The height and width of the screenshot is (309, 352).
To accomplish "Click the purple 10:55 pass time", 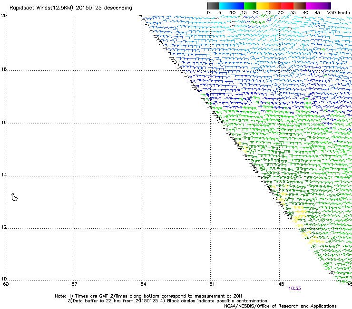I will (x=294, y=289).
